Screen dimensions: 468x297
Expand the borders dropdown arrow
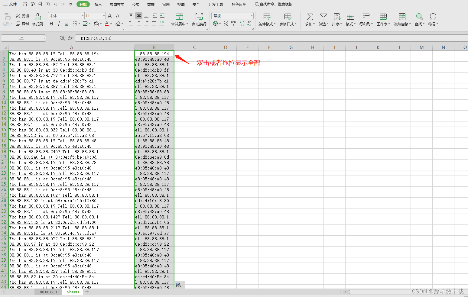(x=79, y=24)
